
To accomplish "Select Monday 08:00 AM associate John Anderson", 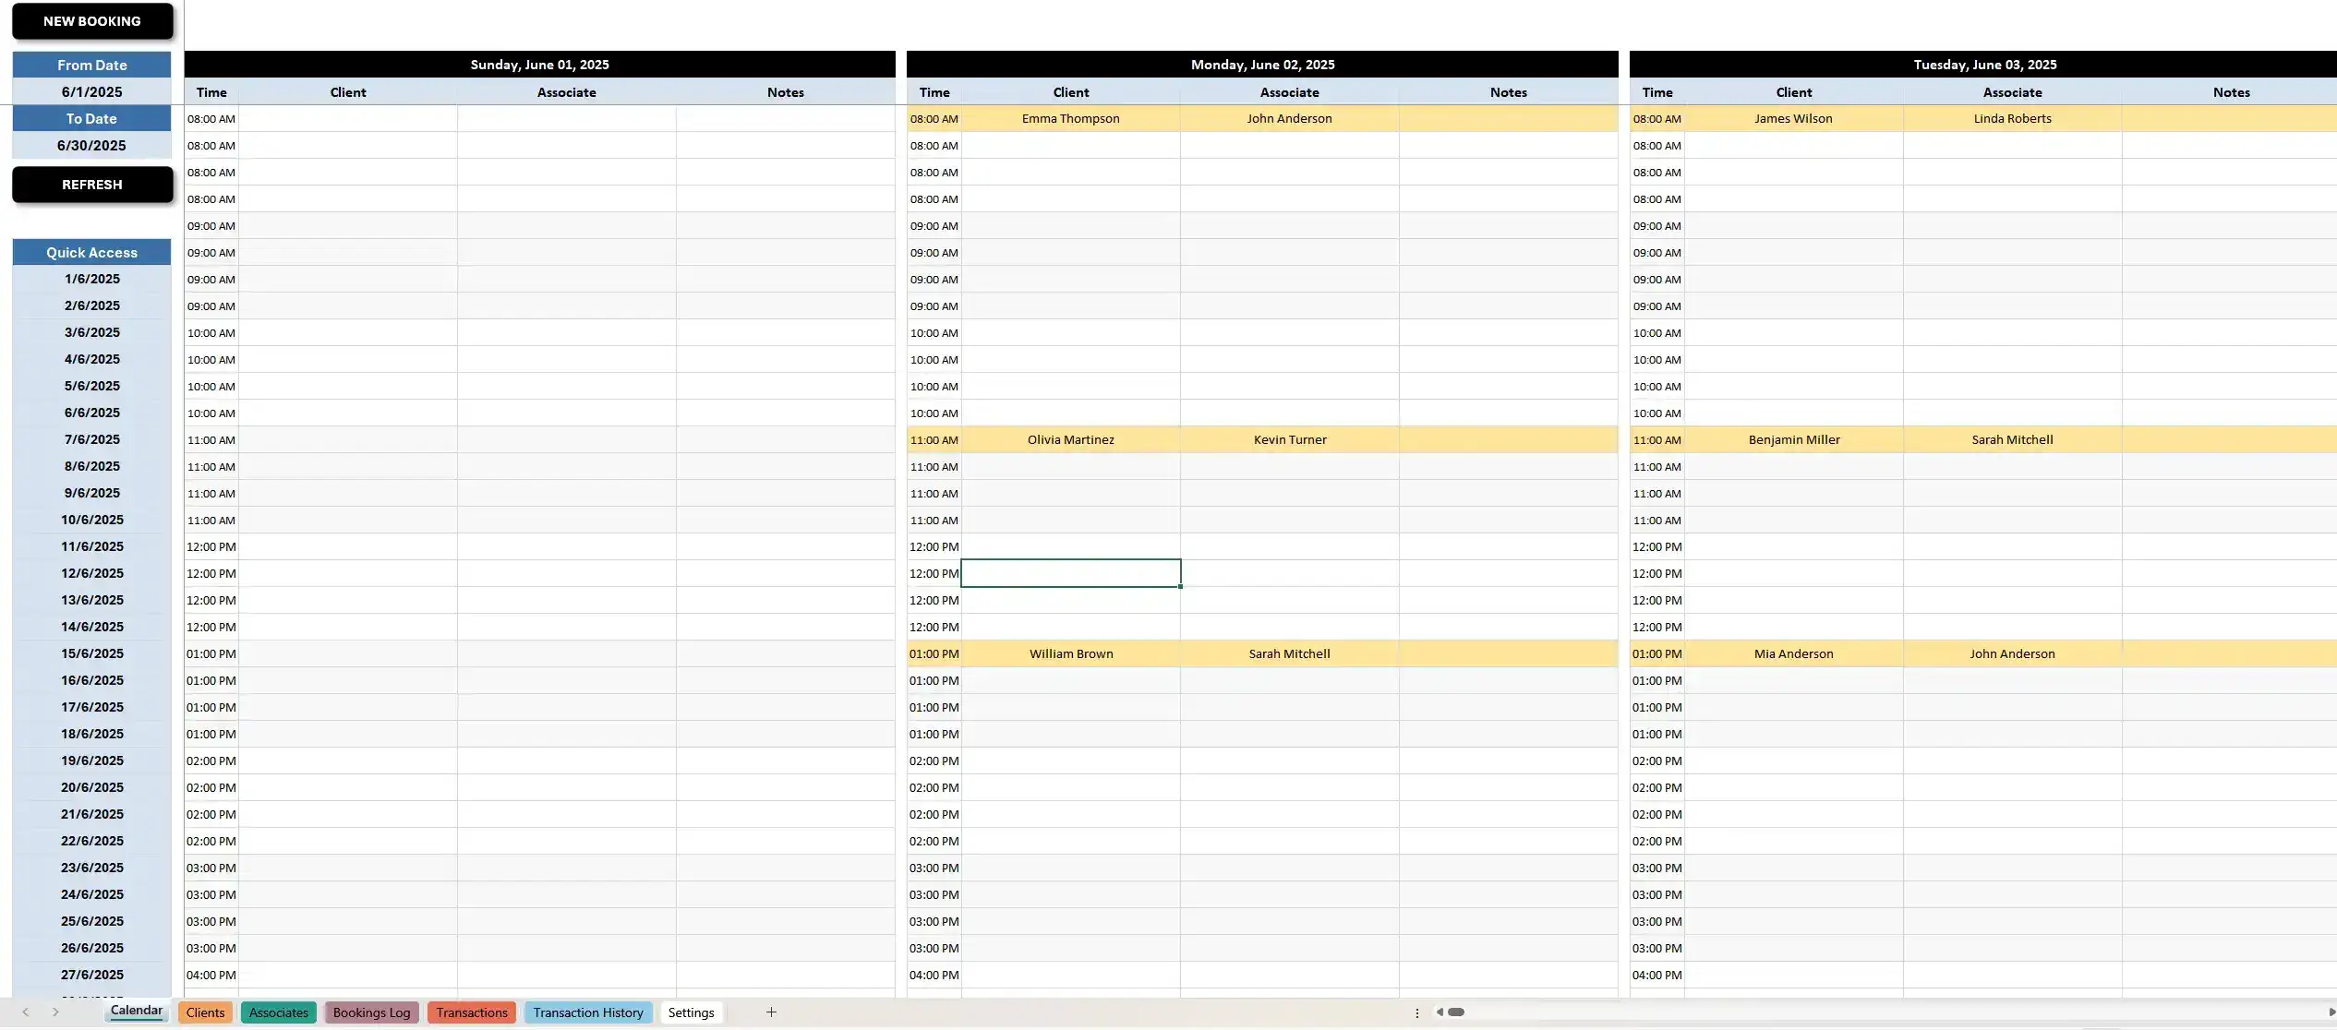I will 1290,118.
